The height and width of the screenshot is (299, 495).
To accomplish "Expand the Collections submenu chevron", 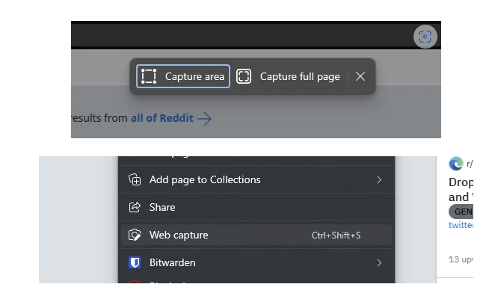I will pyautogui.click(x=379, y=180).
